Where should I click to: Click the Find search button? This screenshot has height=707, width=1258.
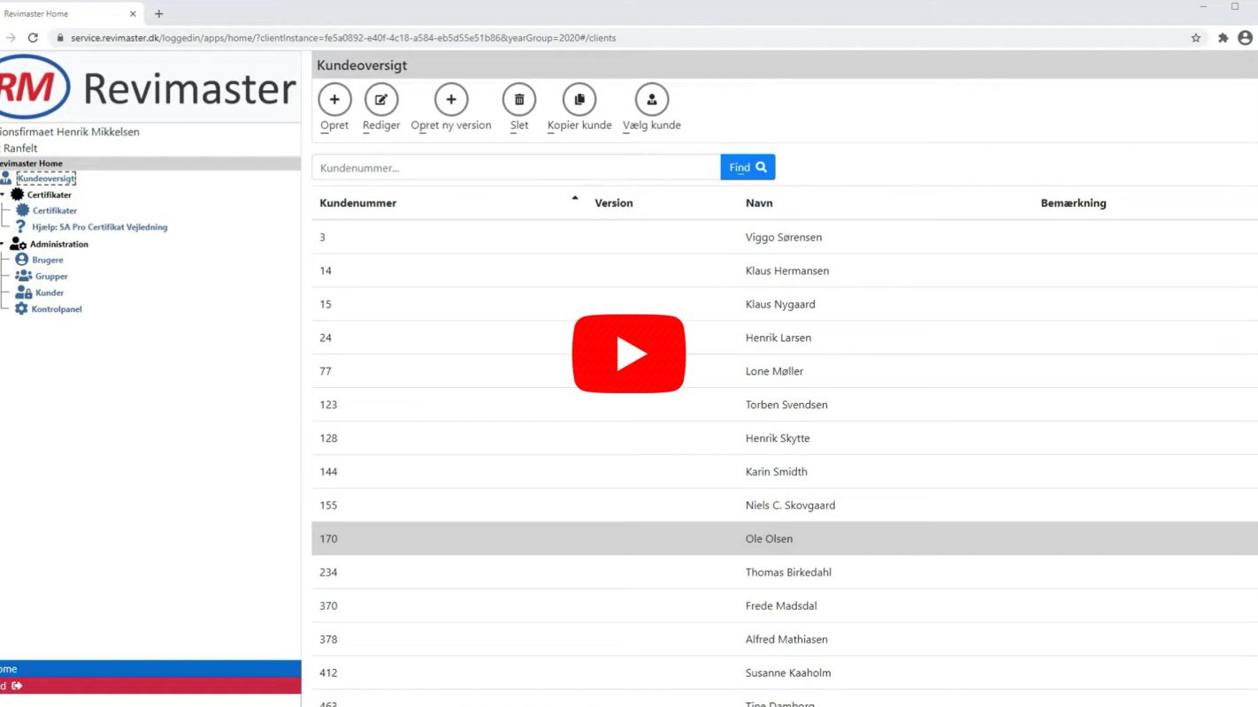click(748, 167)
